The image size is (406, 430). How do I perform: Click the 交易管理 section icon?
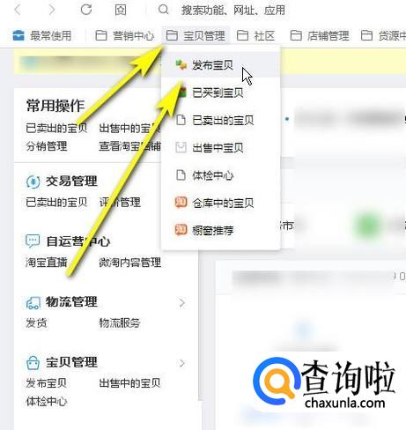[x=33, y=182]
